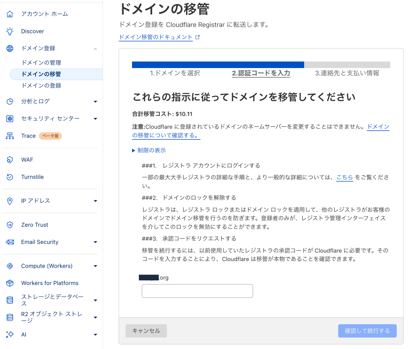This screenshot has height=349, width=409.
Task: Click external link icon next to domain transfer docs
Action: (x=197, y=37)
